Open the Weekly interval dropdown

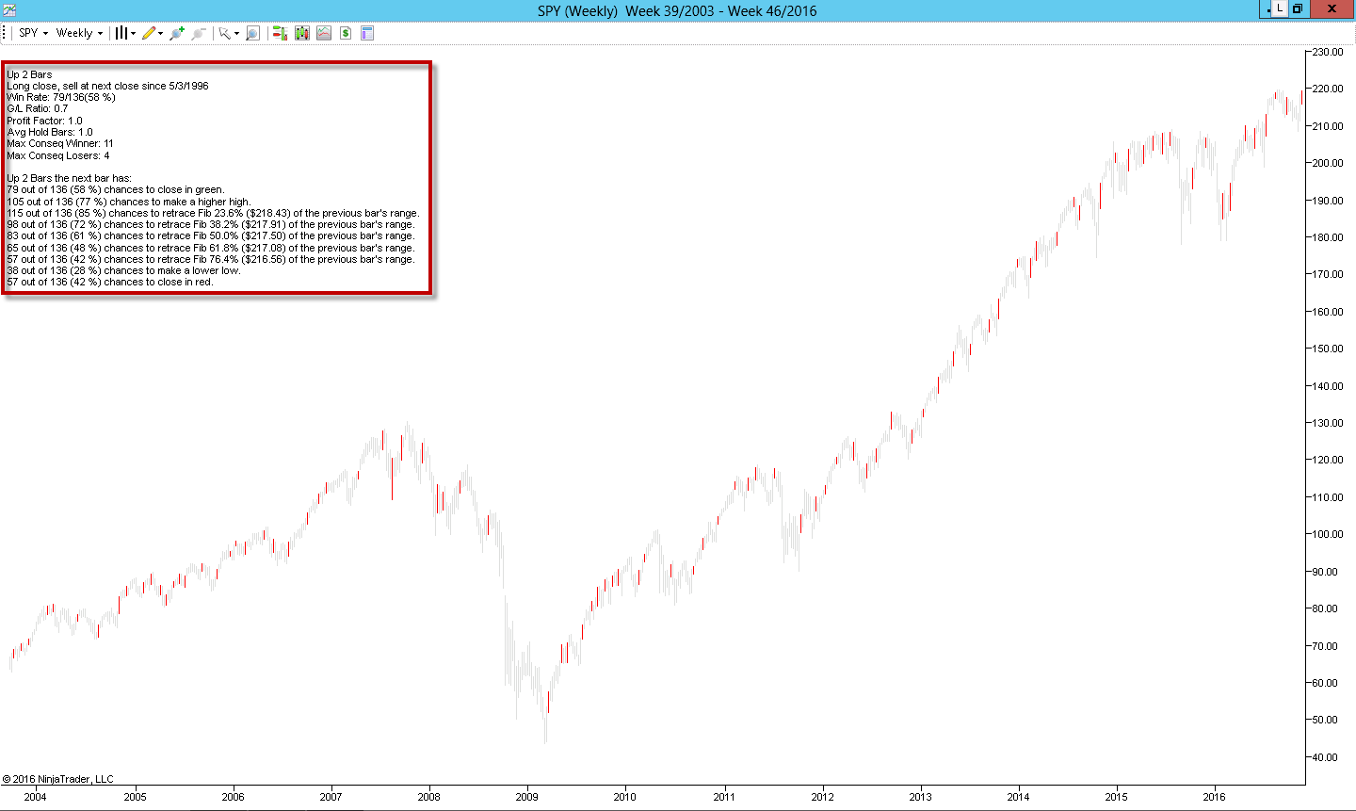click(x=79, y=33)
